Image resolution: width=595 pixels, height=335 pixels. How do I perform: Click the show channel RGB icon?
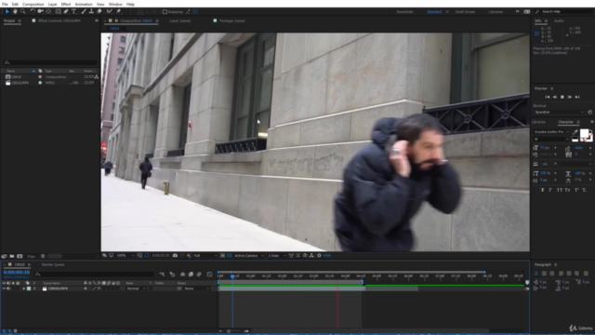pyautogui.click(x=189, y=256)
